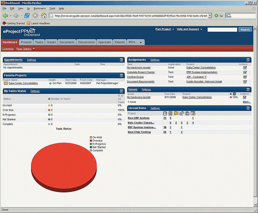Click the Stop loading icon
Image resolution: width=258 pixels, height=213 pixels.
click(x=35, y=16)
